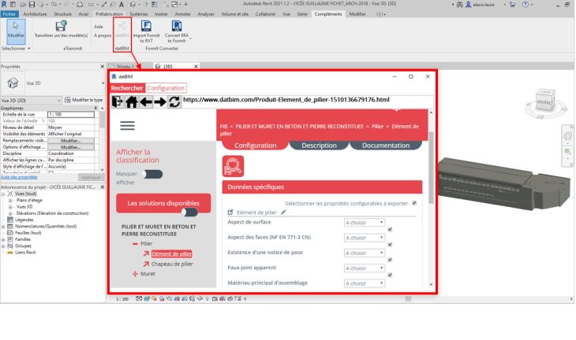Collapse the Pilier tree node
This screenshot has height=340, width=576.
coord(135,244)
